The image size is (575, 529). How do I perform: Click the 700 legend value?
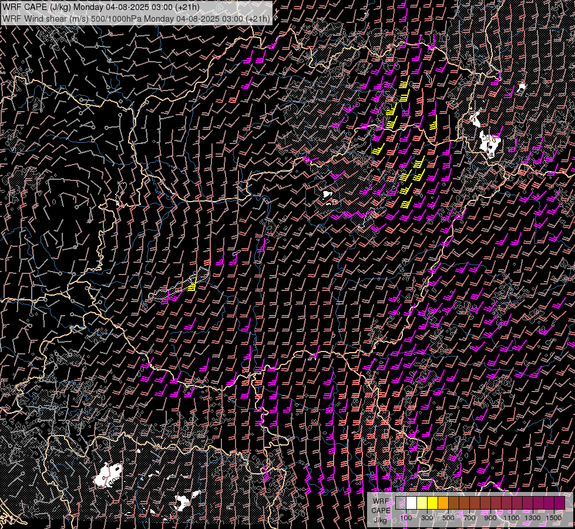[469, 518]
